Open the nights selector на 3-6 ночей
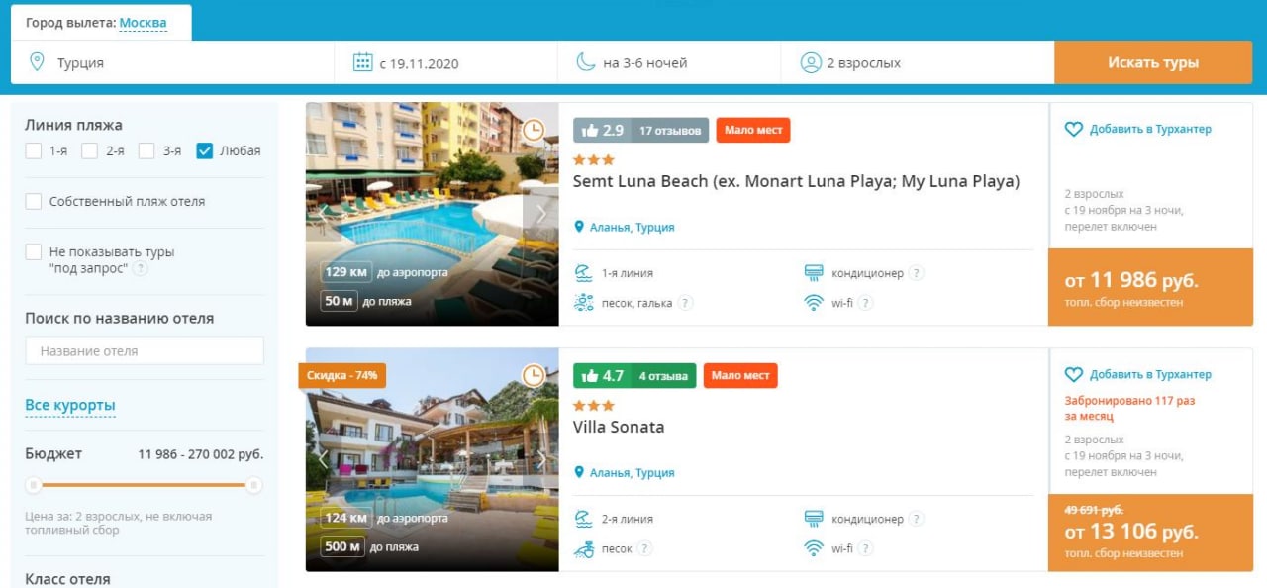Image resolution: width=1267 pixels, height=588 pixels. click(x=669, y=62)
